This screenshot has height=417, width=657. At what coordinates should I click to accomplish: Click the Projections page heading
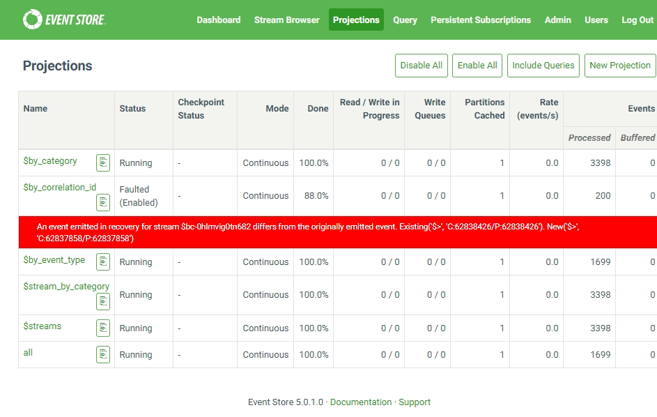[57, 66]
